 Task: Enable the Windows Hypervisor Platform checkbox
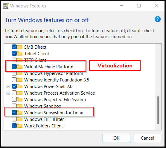point(14,73)
